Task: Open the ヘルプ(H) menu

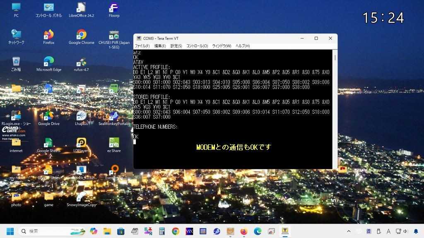Action: pos(243,46)
